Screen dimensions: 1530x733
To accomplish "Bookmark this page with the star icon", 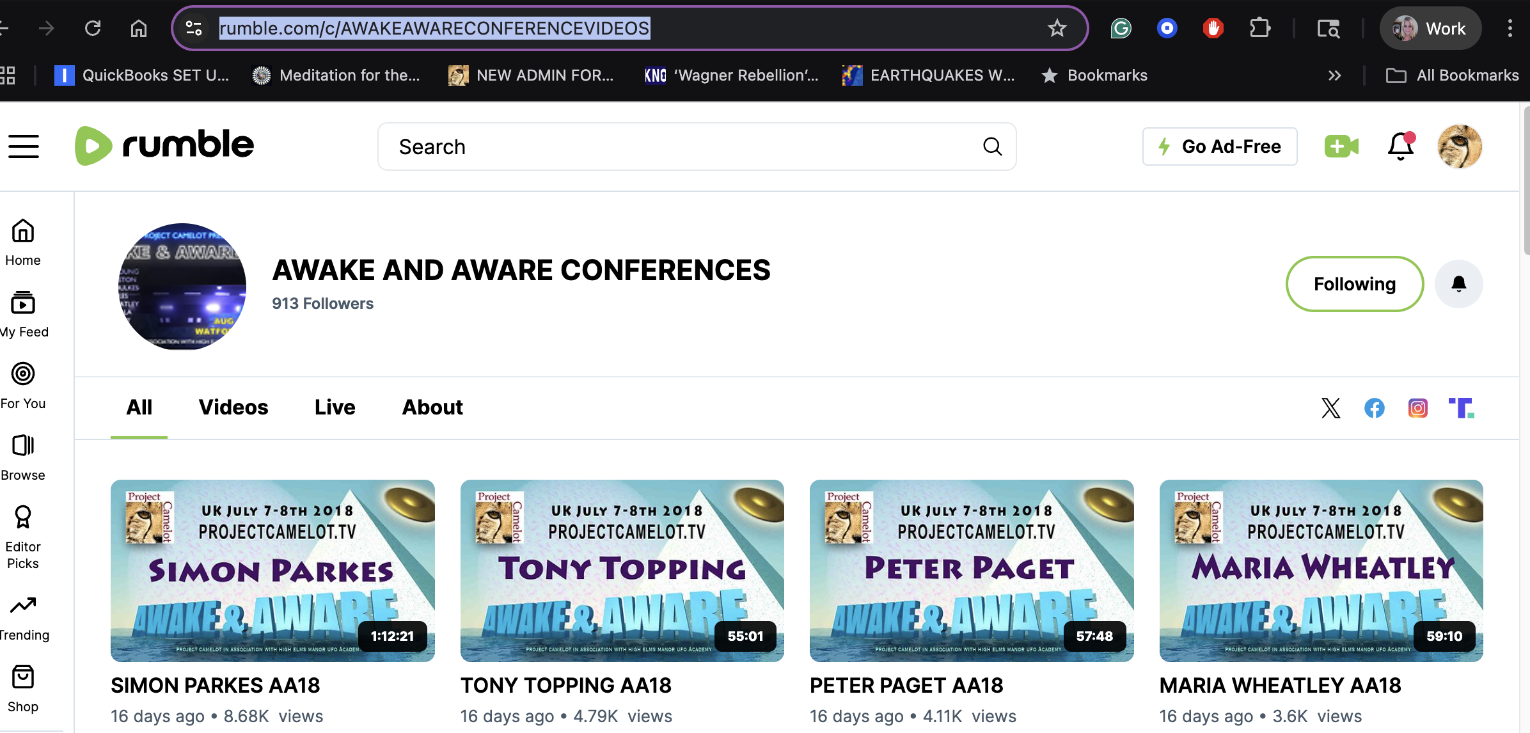I will [x=1057, y=28].
